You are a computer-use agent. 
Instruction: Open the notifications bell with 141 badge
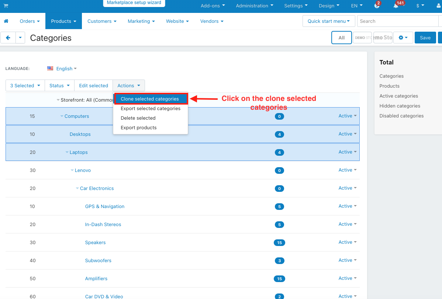(396, 6)
